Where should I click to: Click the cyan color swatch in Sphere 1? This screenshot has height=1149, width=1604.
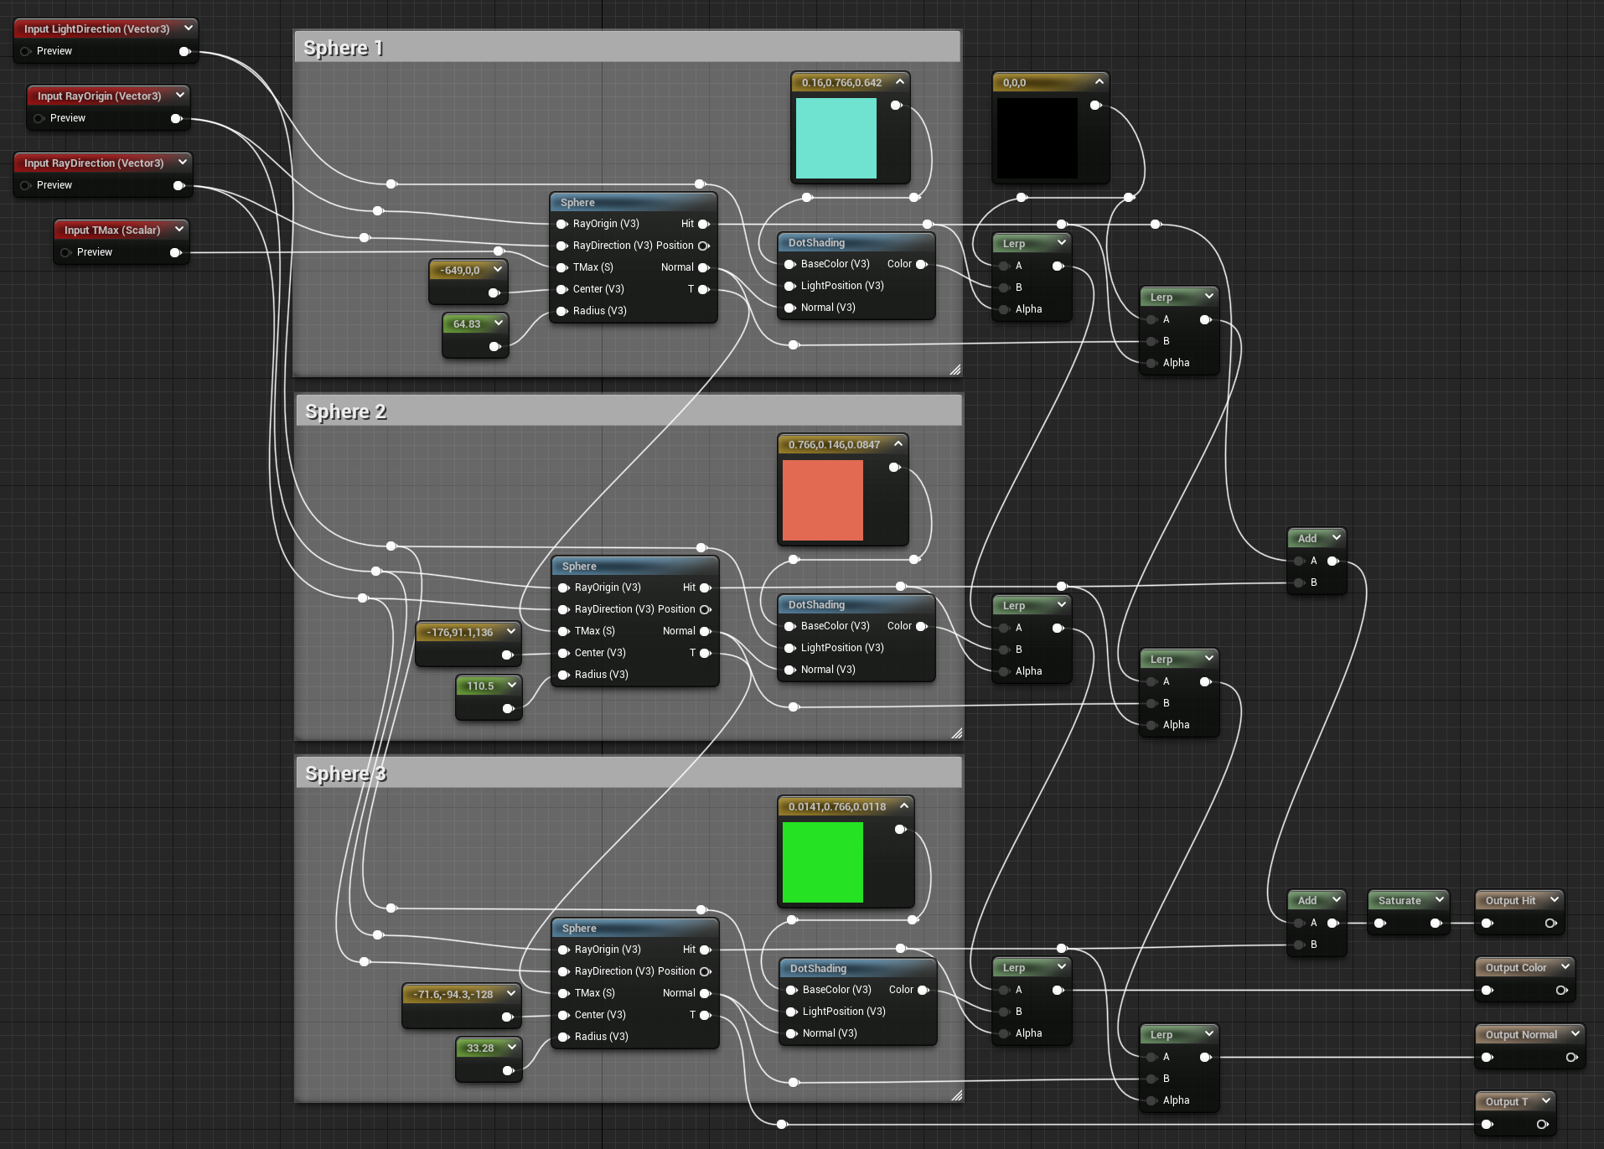point(836,138)
